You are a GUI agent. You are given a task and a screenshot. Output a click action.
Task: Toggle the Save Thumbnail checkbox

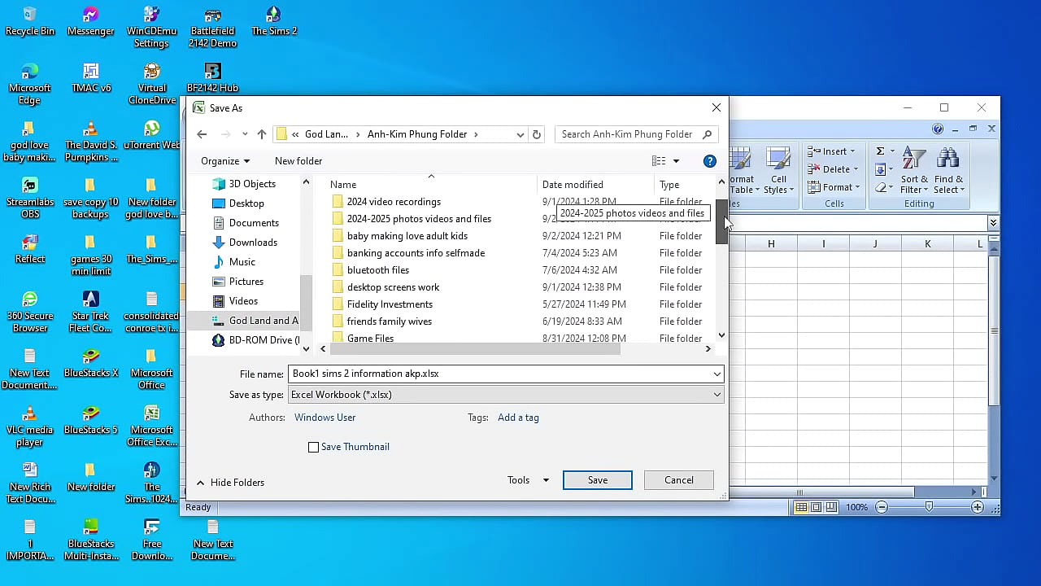(313, 447)
